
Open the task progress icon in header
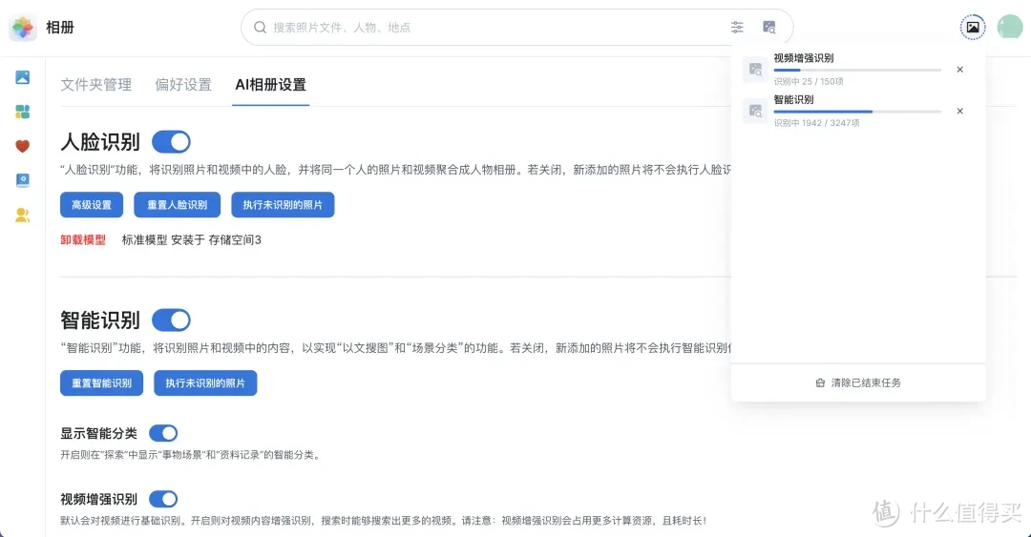[973, 28]
